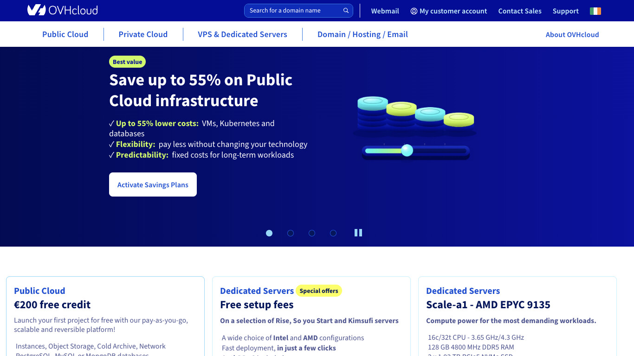Click the Best value badge
Viewport: 634px width, 356px height.
[x=127, y=62]
